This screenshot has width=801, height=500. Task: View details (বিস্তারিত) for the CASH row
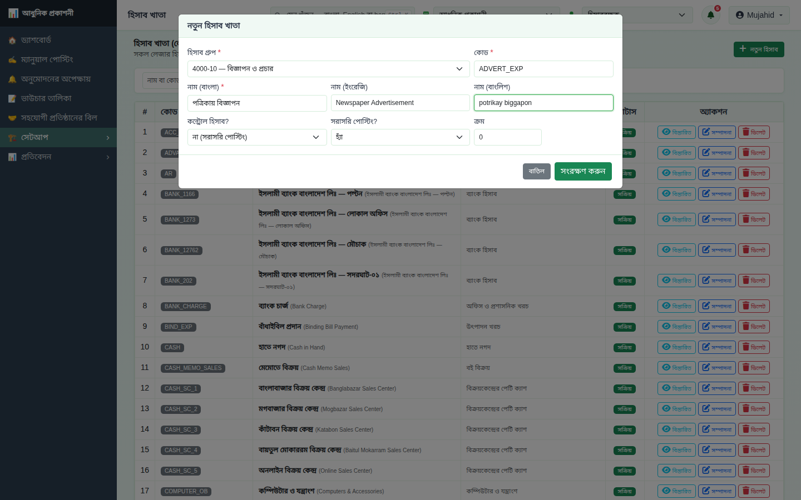(677, 347)
